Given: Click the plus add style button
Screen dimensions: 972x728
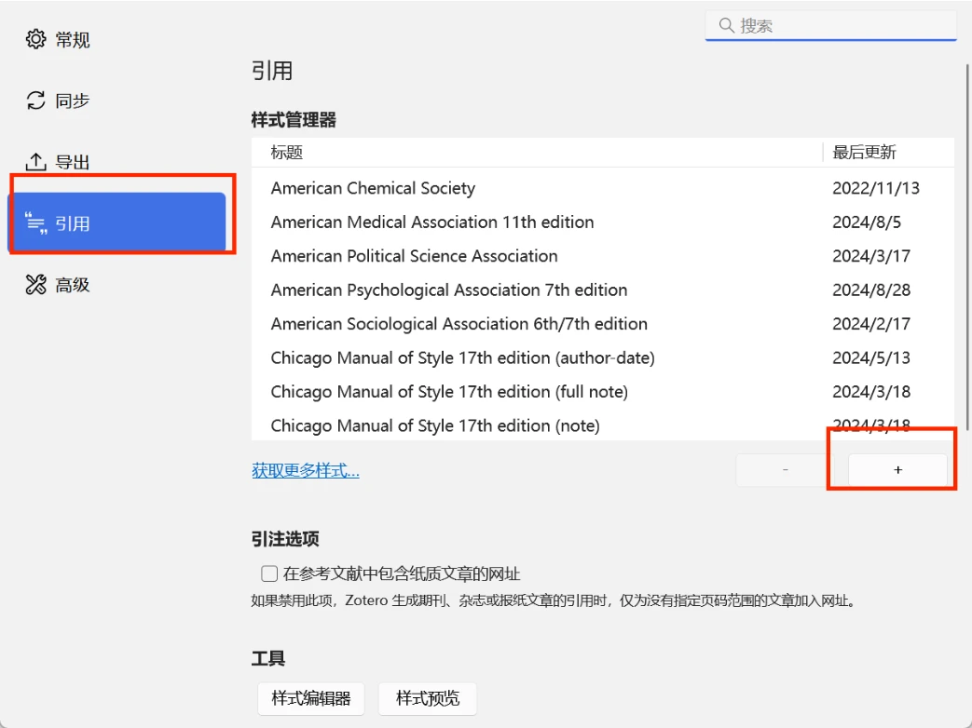Looking at the screenshot, I should [x=897, y=470].
